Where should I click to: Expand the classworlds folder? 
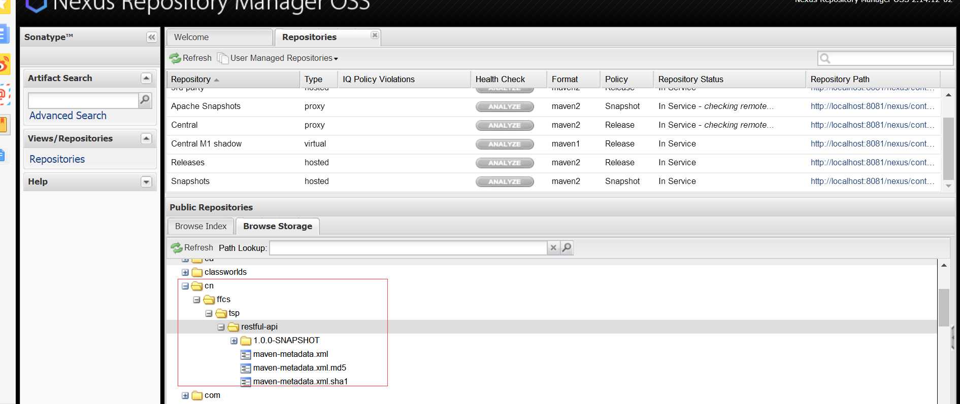pyautogui.click(x=185, y=272)
